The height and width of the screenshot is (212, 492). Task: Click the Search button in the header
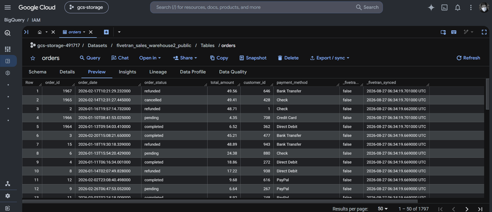(368, 7)
